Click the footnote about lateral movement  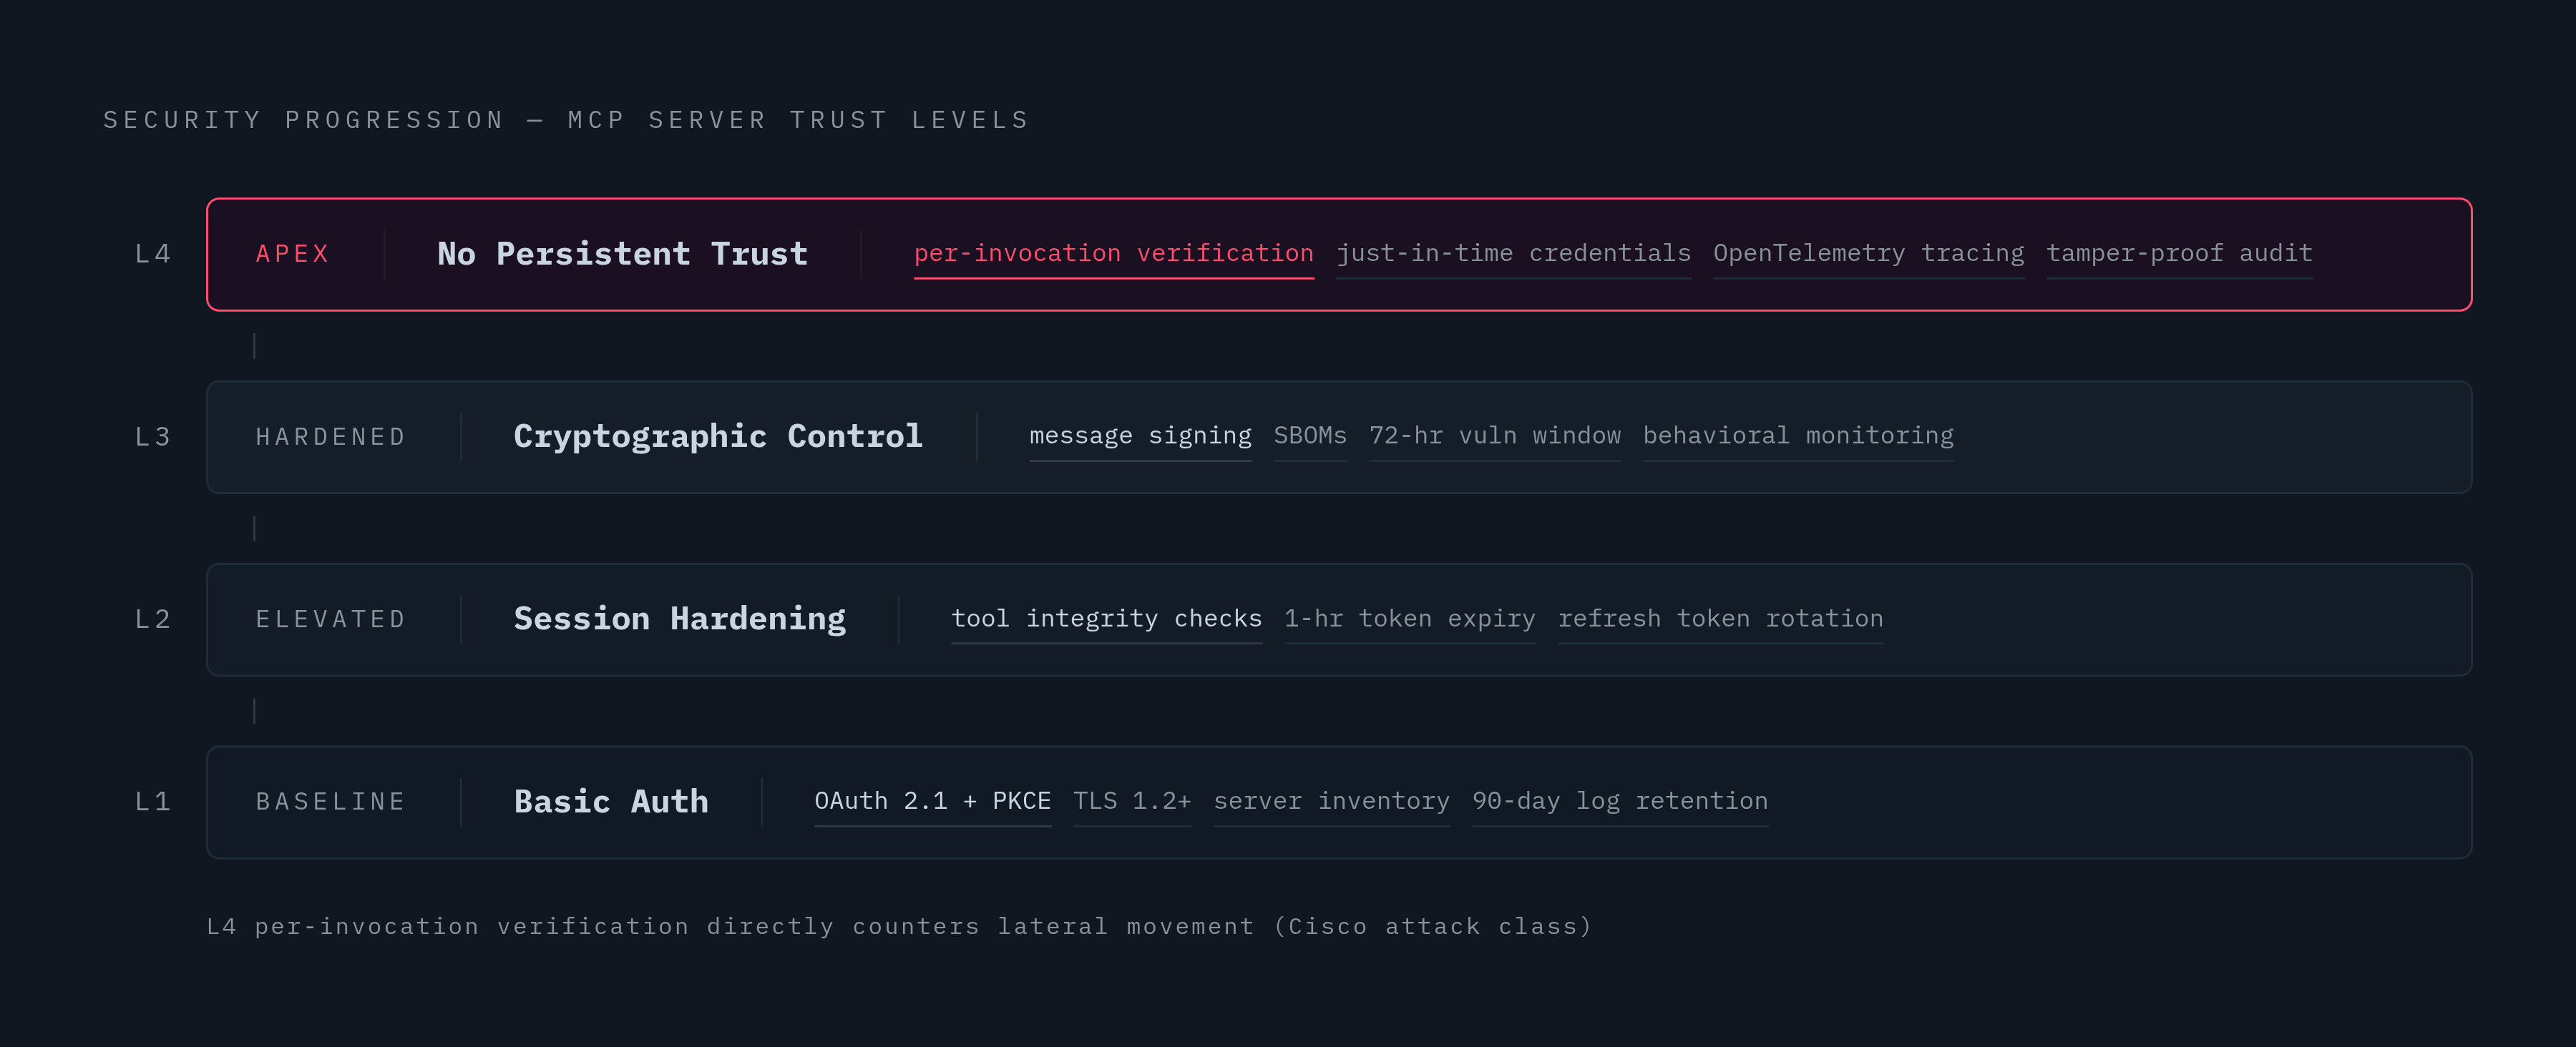click(898, 926)
